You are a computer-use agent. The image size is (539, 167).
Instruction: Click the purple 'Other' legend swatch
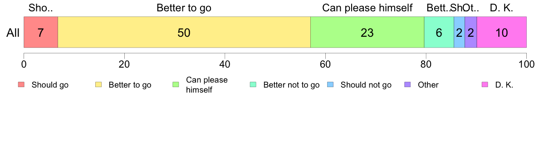pos(408,84)
